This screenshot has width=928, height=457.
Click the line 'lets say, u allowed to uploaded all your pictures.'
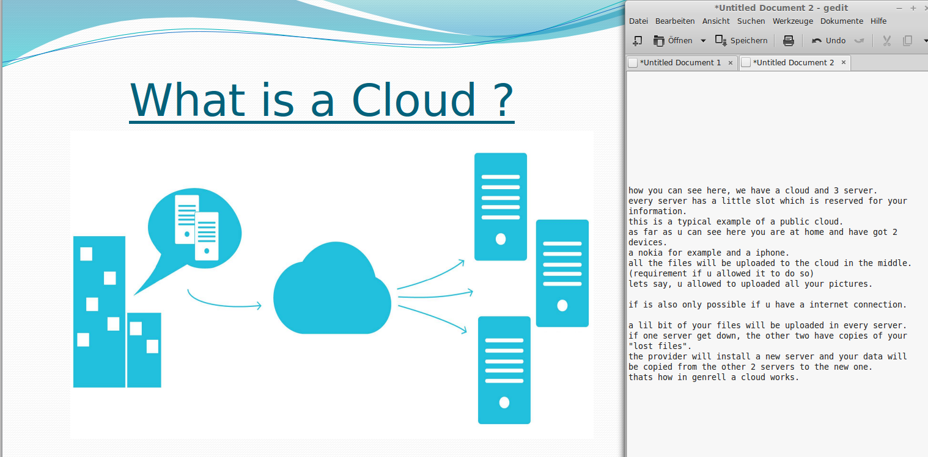750,284
